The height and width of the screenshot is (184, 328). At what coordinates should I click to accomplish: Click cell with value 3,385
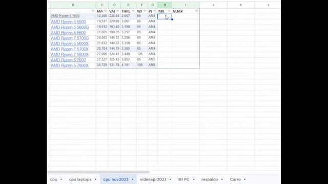pyautogui.click(x=128, y=49)
